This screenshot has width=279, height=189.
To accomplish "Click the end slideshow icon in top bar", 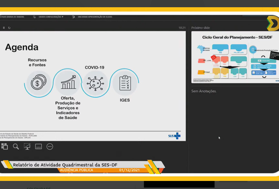I will pos(73,17).
